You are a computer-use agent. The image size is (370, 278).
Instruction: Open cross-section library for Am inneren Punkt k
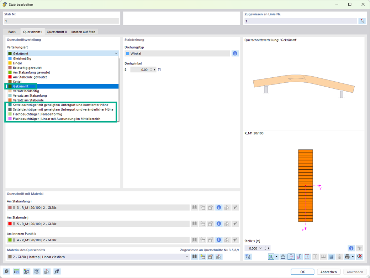pyautogui.click(x=195, y=240)
